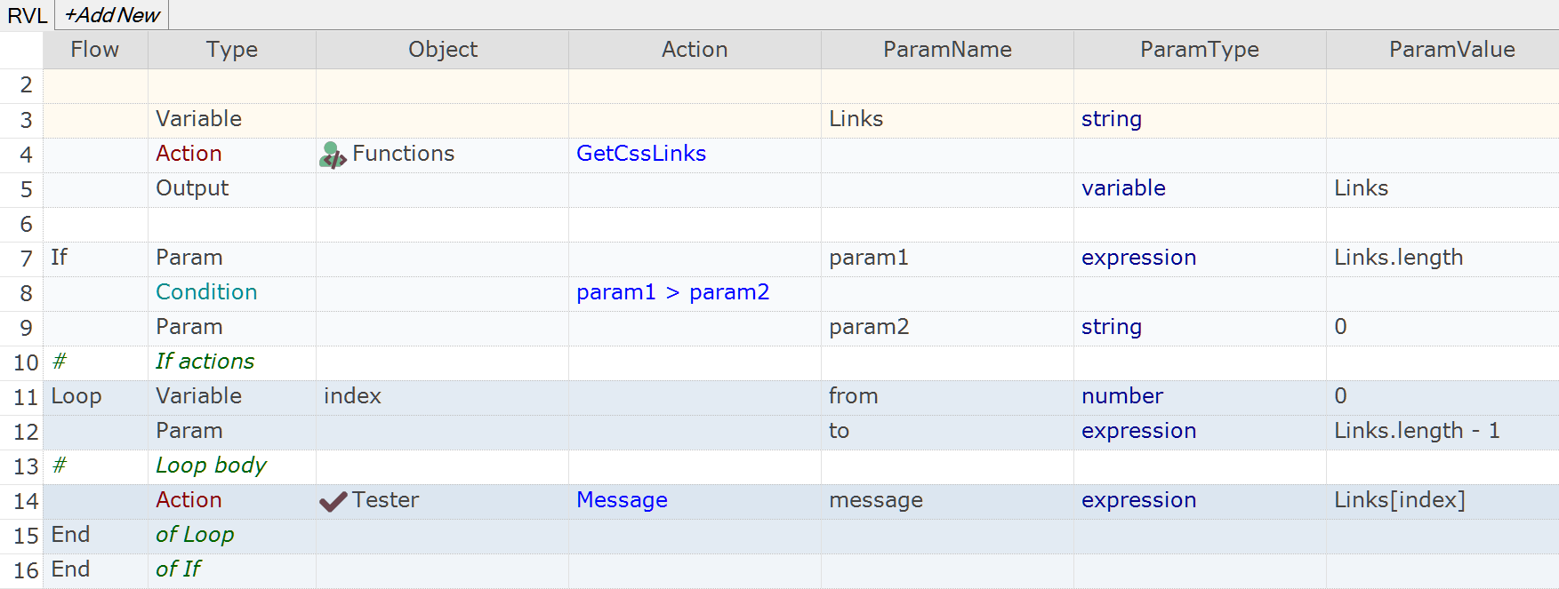Click the Tester checkmark icon
Image resolution: width=1559 pixels, height=589 pixels.
pyautogui.click(x=333, y=502)
